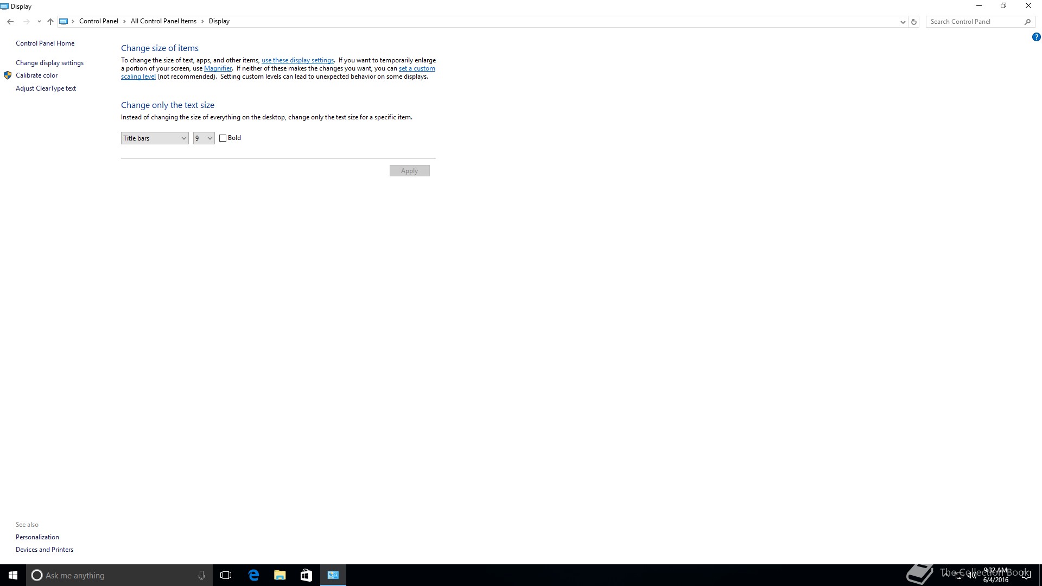1042x586 pixels.
Task: Select Control Panel breadcrumb item
Action: (98, 21)
